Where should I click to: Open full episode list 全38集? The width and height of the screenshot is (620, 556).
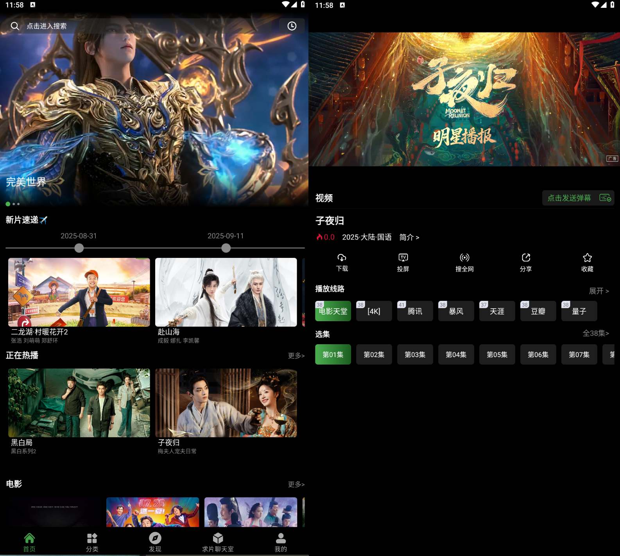596,333
